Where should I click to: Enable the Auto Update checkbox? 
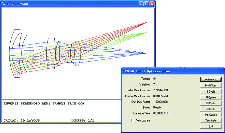click(x=133, y=120)
